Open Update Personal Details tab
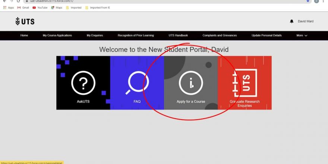328x164 pixels. (267, 35)
